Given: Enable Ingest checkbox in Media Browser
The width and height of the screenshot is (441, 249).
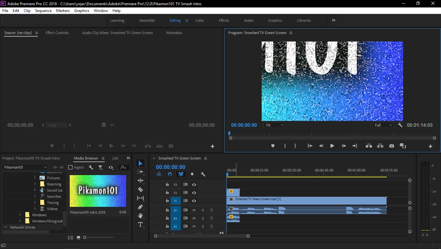Looking at the screenshot, I should click(x=70, y=167).
